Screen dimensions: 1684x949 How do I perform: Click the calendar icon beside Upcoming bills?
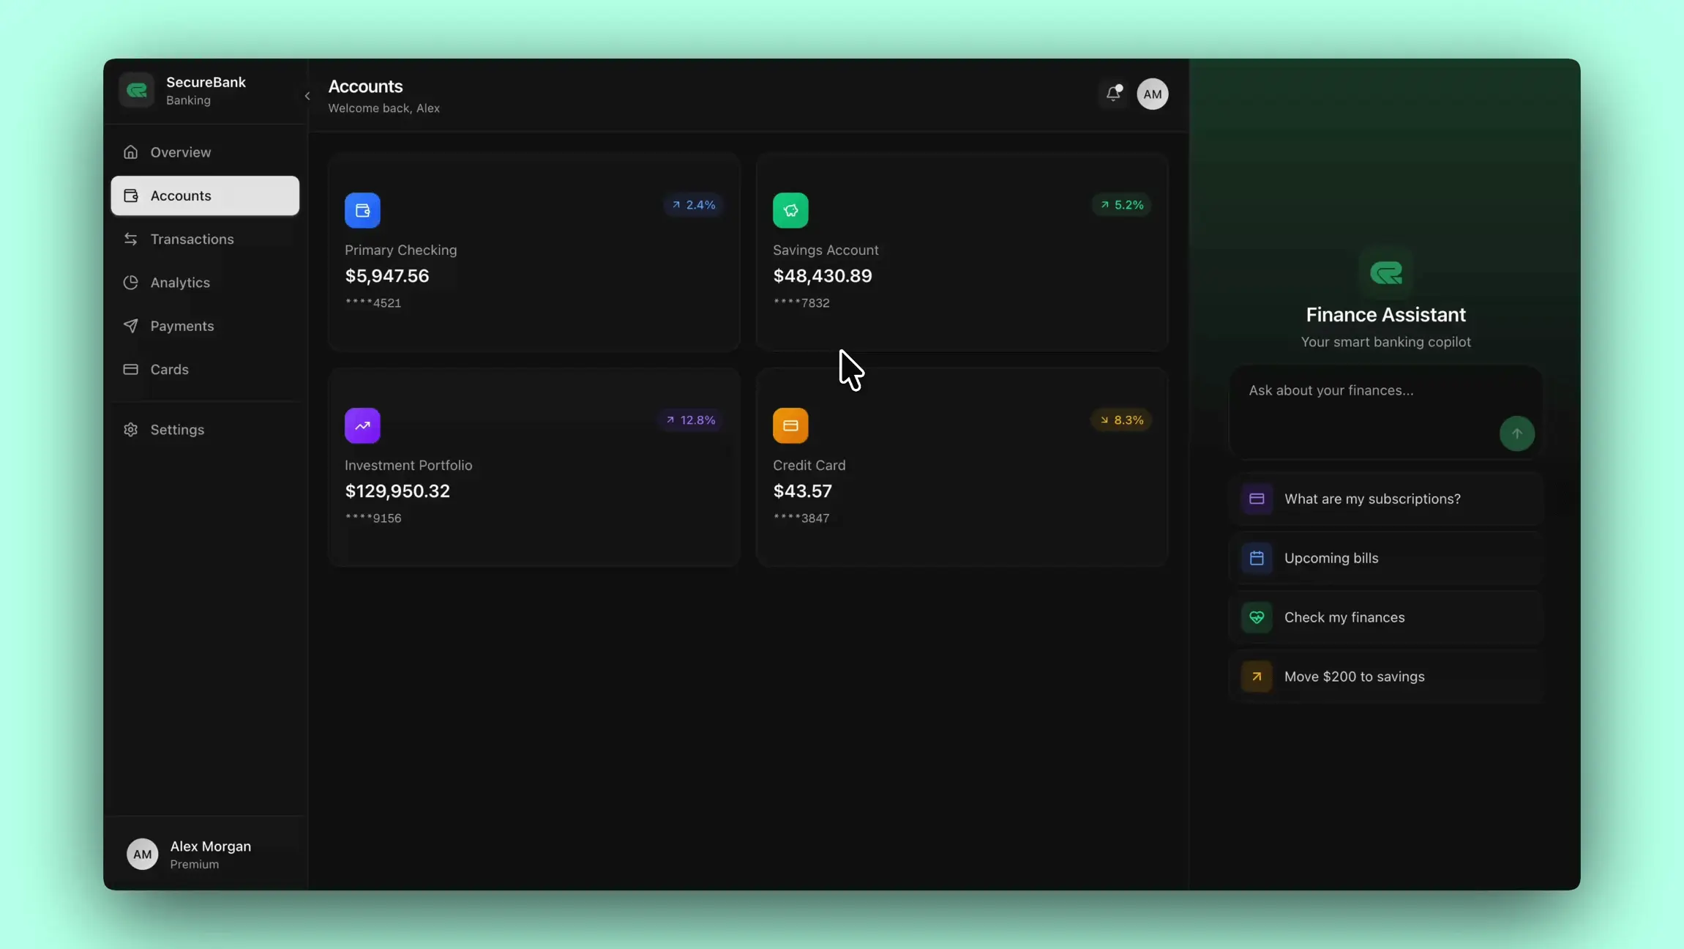(x=1256, y=558)
